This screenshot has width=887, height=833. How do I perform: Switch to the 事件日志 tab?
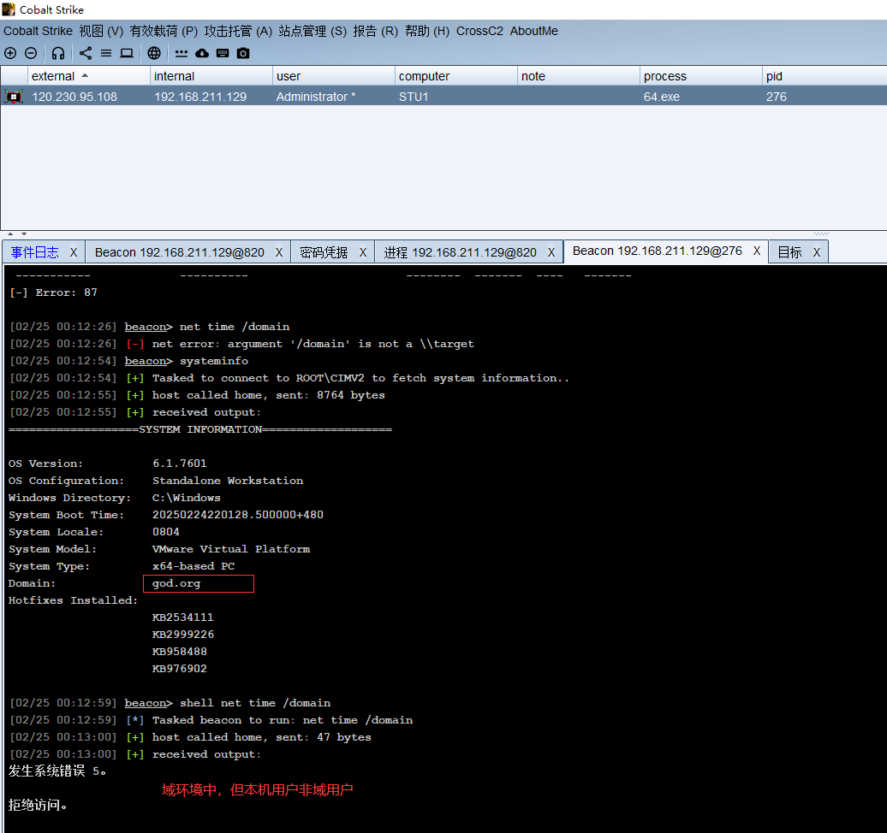[x=35, y=252]
